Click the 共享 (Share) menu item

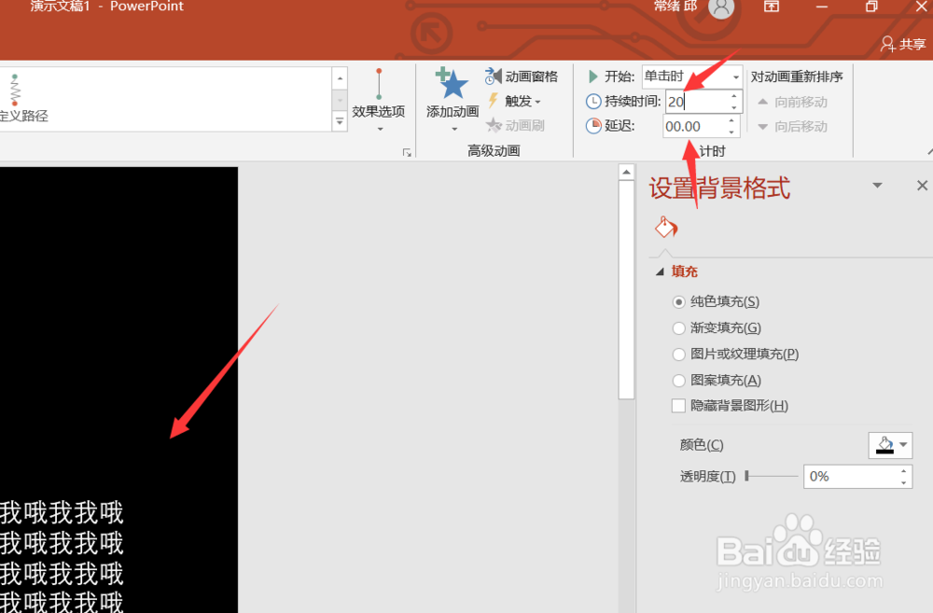[x=901, y=43]
